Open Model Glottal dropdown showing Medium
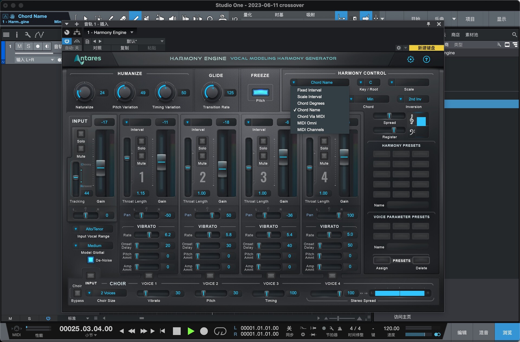This screenshot has width=520, height=342. tap(93, 246)
